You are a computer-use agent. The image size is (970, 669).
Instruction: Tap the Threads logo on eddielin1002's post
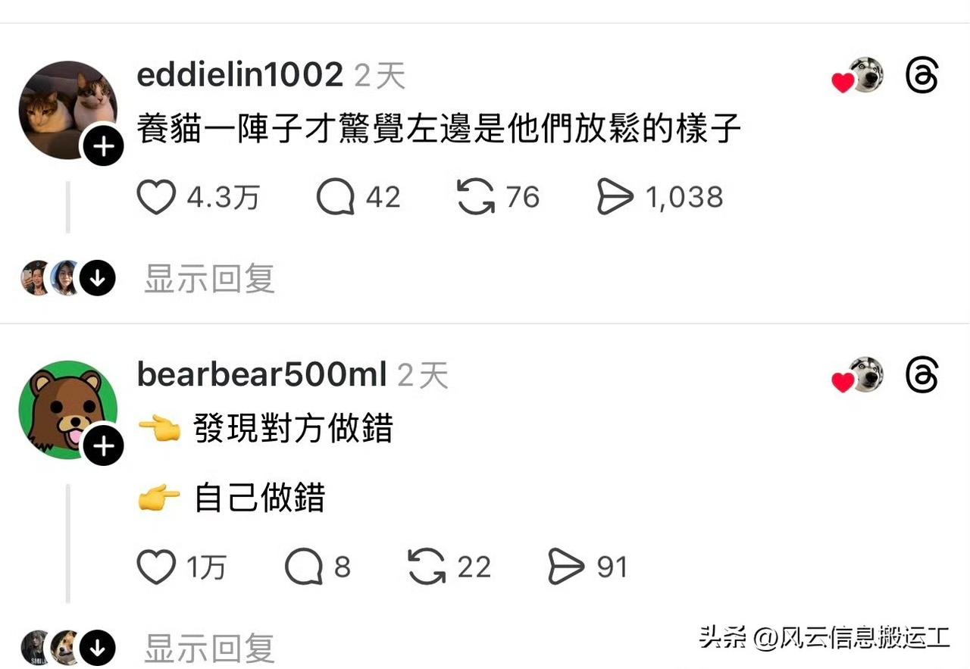922,76
